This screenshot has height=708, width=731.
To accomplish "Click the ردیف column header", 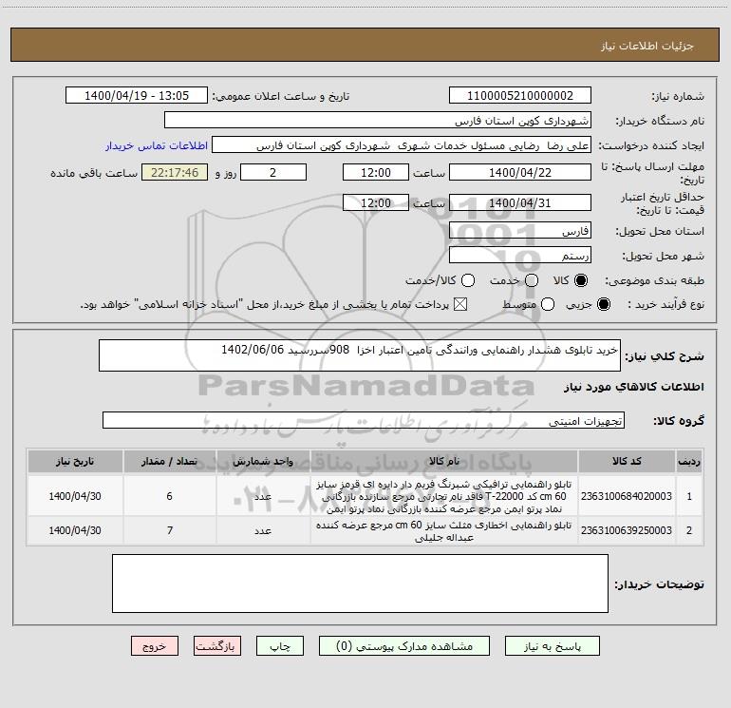I will (x=689, y=461).
